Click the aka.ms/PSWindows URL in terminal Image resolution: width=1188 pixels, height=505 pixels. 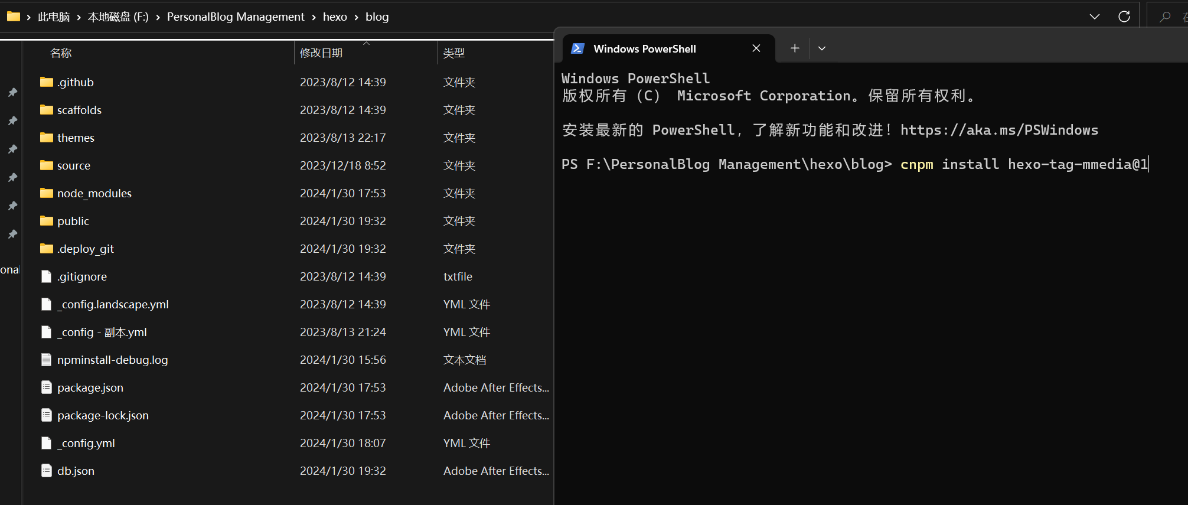tap(999, 130)
